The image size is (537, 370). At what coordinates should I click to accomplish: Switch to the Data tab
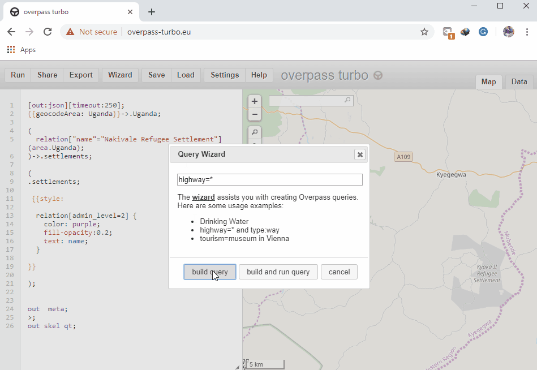coord(519,82)
